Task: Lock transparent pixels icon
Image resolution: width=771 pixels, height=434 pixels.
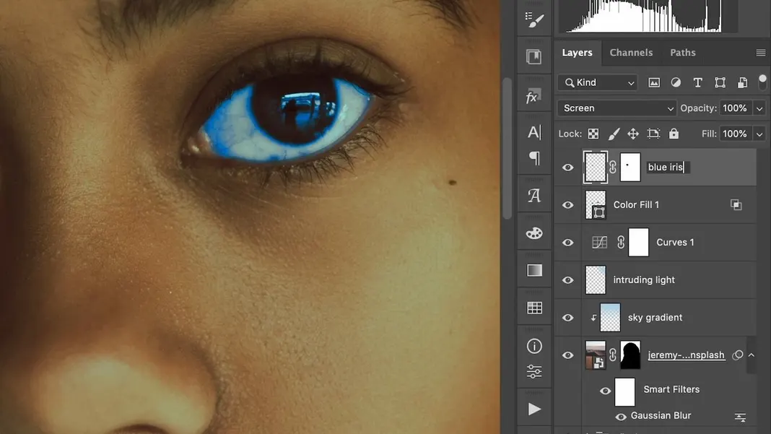Action: (x=593, y=134)
